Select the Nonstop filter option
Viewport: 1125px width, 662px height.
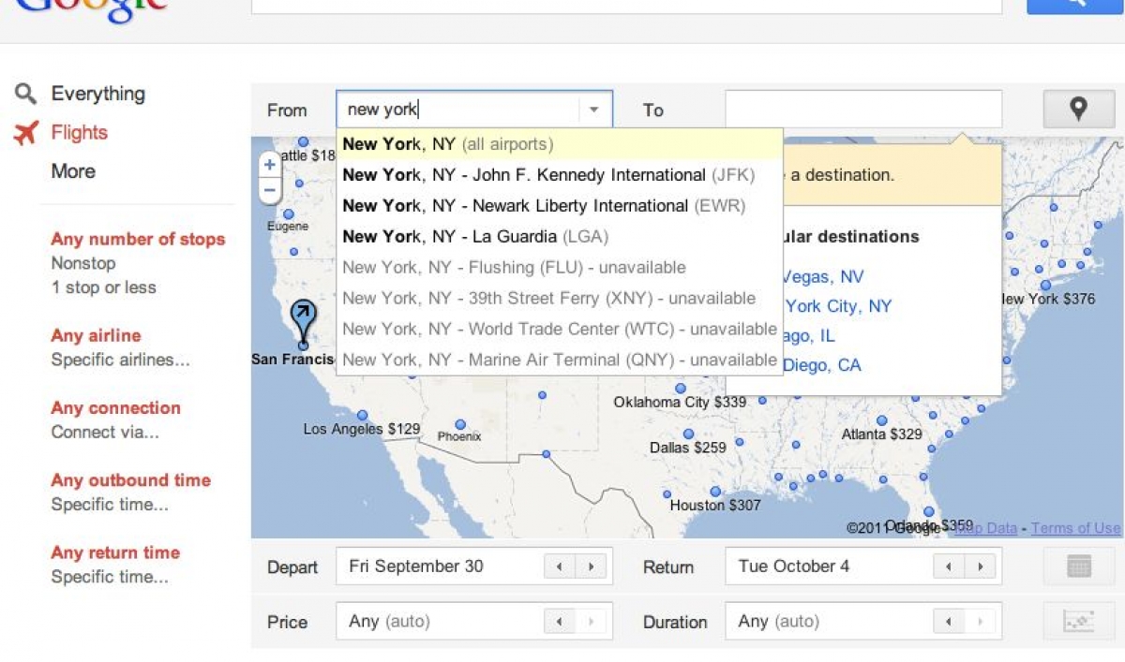82,263
